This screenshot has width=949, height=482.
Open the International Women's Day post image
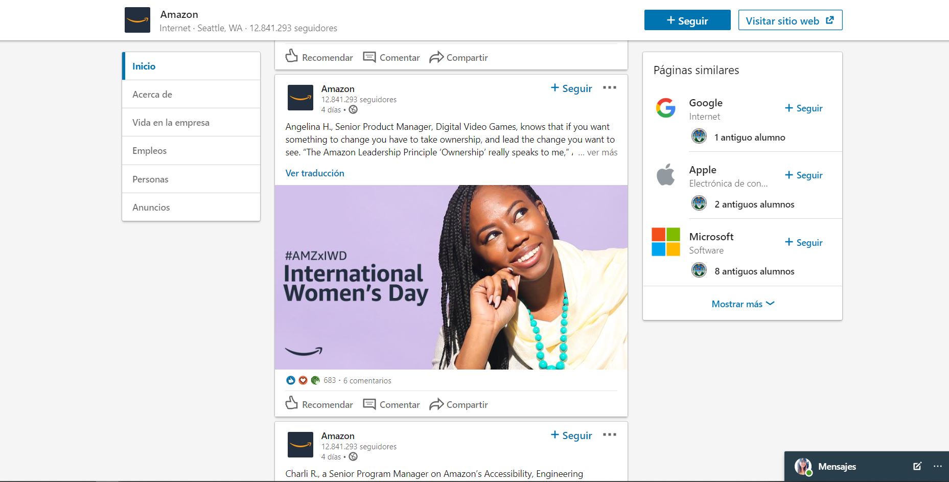click(x=451, y=277)
